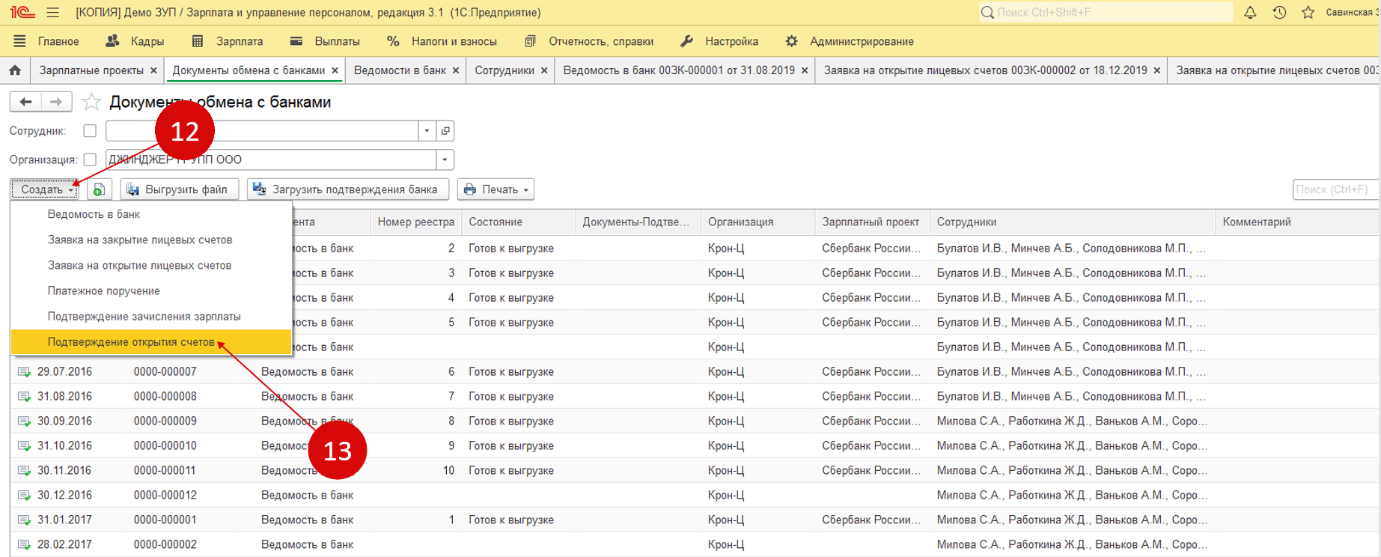Click Загрузить подтверждения банка button

tap(347, 189)
